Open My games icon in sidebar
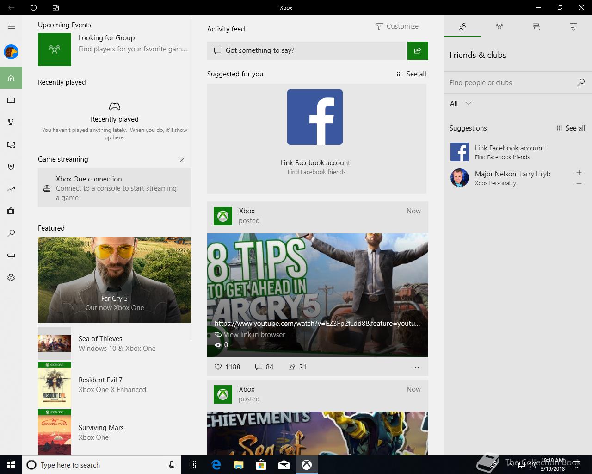 (x=11, y=100)
